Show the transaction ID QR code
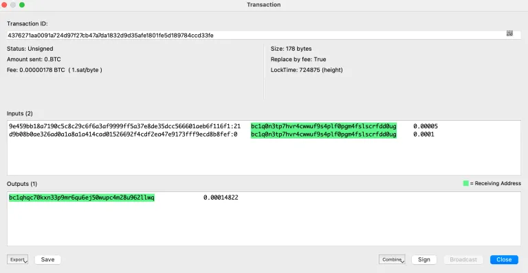Image resolution: width=528 pixels, height=273 pixels. (509, 33)
